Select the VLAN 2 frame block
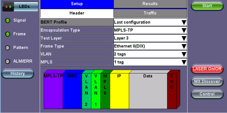The image size is (227, 113). [87, 91]
